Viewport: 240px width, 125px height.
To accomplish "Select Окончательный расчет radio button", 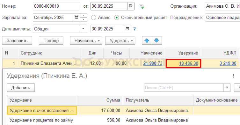I will 117,18.
